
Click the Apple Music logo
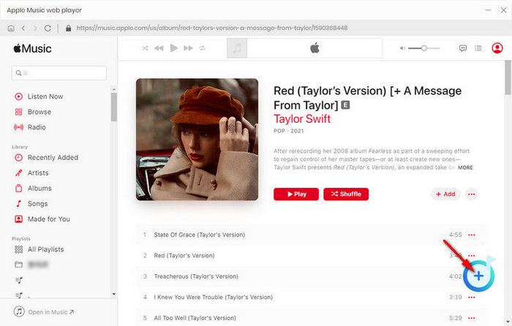(32, 49)
